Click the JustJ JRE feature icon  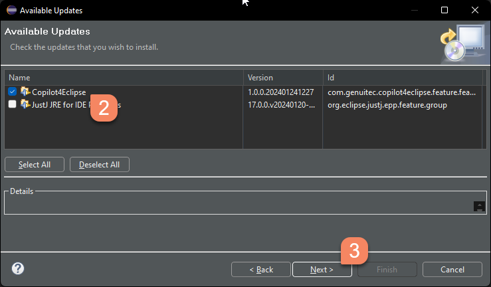click(x=25, y=104)
